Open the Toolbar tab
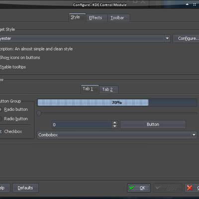The height and width of the screenshot is (199, 199). (x=118, y=18)
